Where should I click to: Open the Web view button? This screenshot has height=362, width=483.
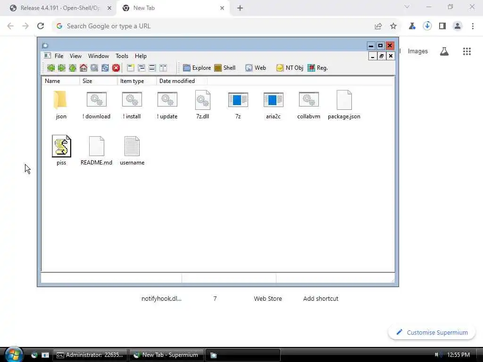coord(256,68)
